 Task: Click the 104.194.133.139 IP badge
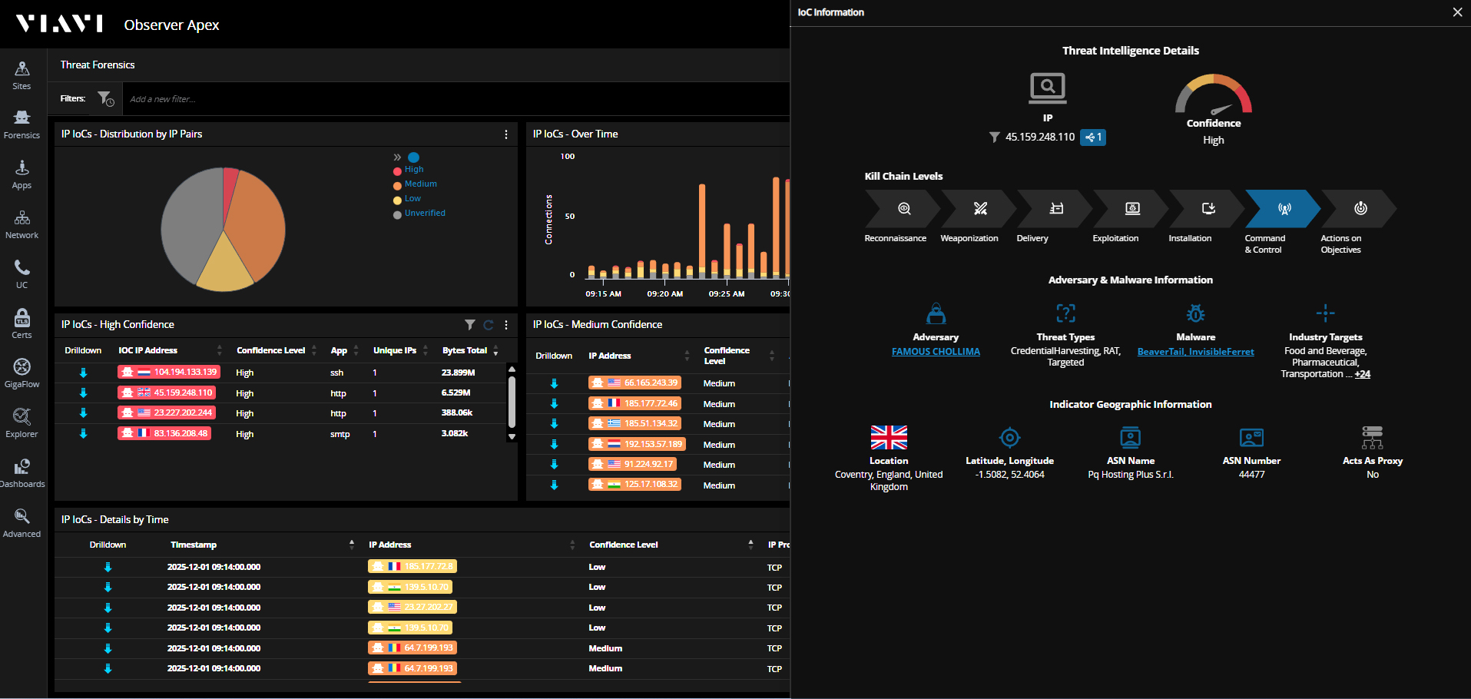[x=169, y=372]
